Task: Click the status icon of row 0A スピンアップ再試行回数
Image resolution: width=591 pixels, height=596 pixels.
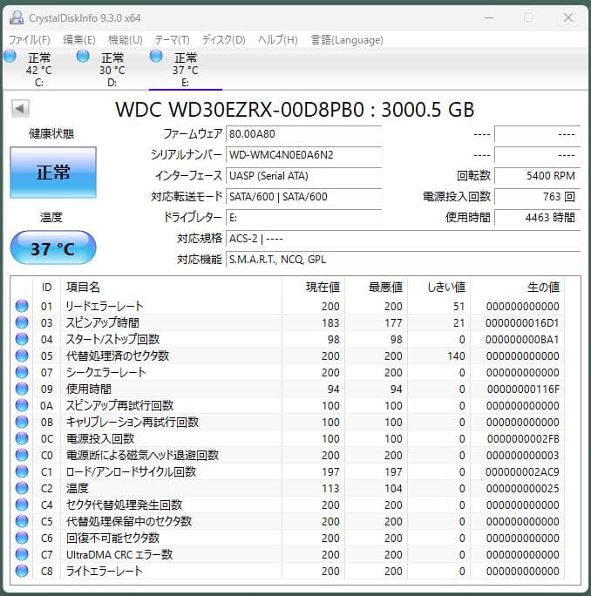Action: tap(22, 405)
